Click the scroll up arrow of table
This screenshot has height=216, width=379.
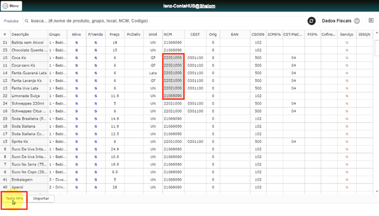377,33
